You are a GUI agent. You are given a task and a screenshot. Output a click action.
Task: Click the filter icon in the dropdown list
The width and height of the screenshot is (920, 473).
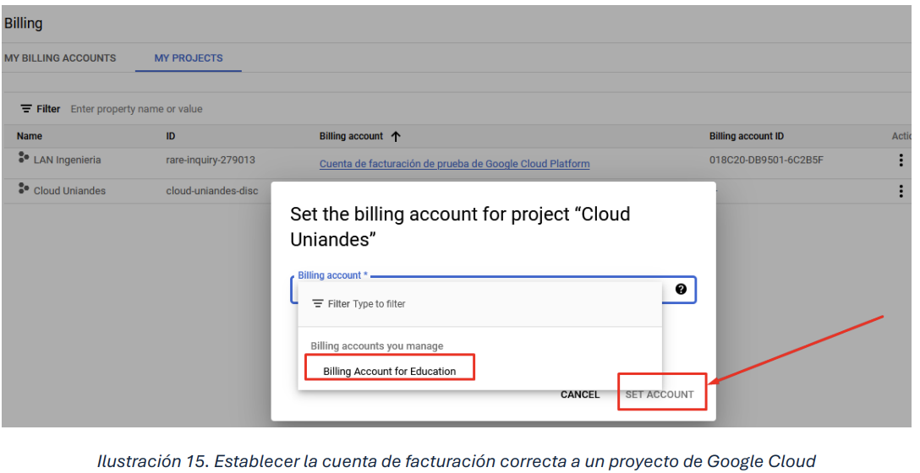coord(318,303)
